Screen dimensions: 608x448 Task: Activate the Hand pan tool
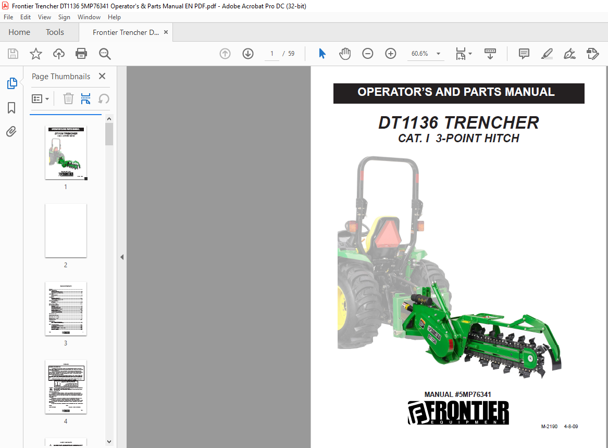pyautogui.click(x=345, y=54)
